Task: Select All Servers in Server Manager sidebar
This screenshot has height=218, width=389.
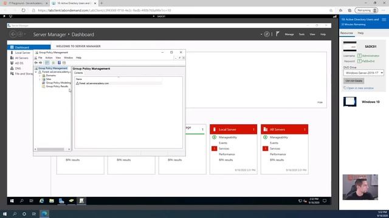Action: tap(22, 58)
